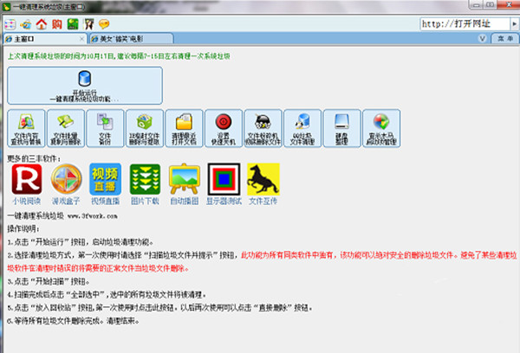Open the file shredder bomb tool

pyautogui.click(x=263, y=129)
